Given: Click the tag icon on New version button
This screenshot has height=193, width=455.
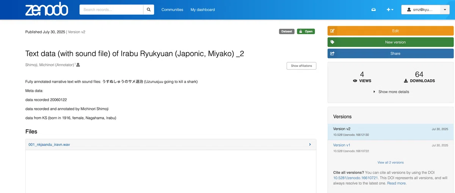Looking at the screenshot, I should point(332,42).
